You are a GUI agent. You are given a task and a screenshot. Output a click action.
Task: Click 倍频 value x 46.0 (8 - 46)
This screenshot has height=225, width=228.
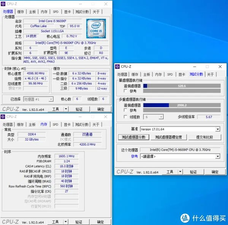pos(36,79)
